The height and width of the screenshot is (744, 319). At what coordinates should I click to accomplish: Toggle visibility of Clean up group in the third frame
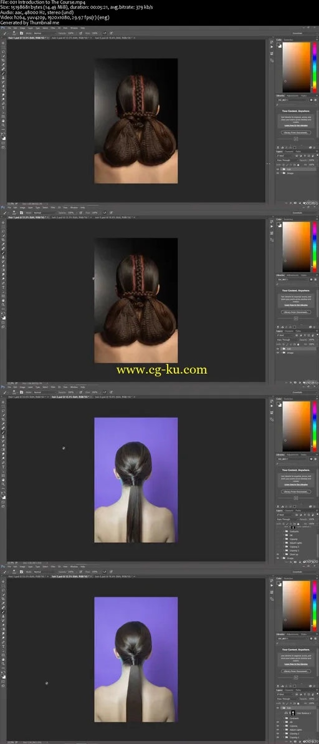[278, 554]
